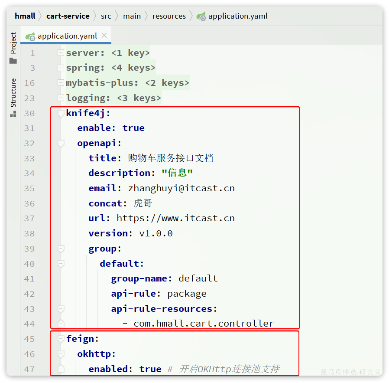The height and width of the screenshot is (383, 389).
Task: Click the folded '<1 key>' placeholder
Action: tap(130, 53)
